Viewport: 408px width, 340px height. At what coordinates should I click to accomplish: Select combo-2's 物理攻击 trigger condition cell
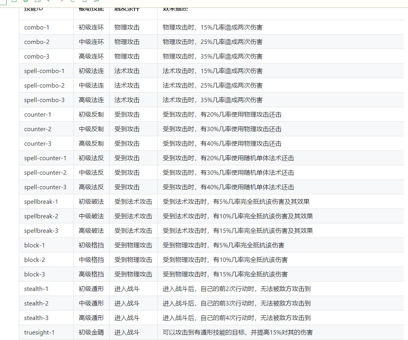tap(127, 42)
